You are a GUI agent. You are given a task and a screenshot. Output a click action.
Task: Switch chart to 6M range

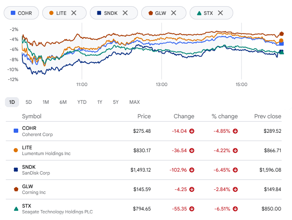click(x=63, y=102)
